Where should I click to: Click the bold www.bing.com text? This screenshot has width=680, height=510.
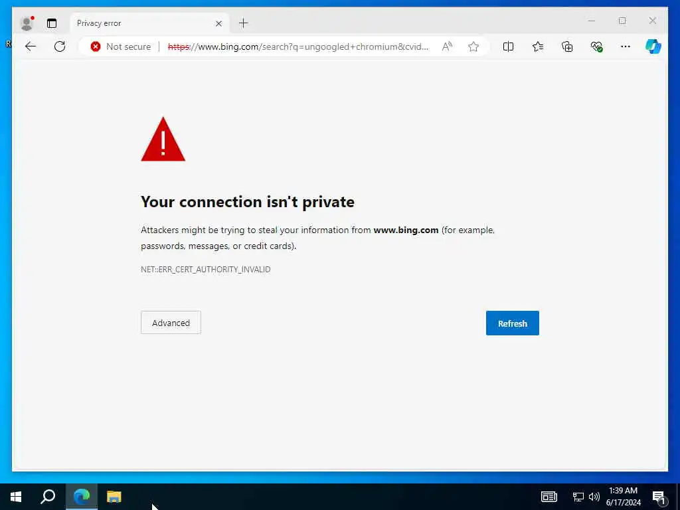(x=406, y=230)
